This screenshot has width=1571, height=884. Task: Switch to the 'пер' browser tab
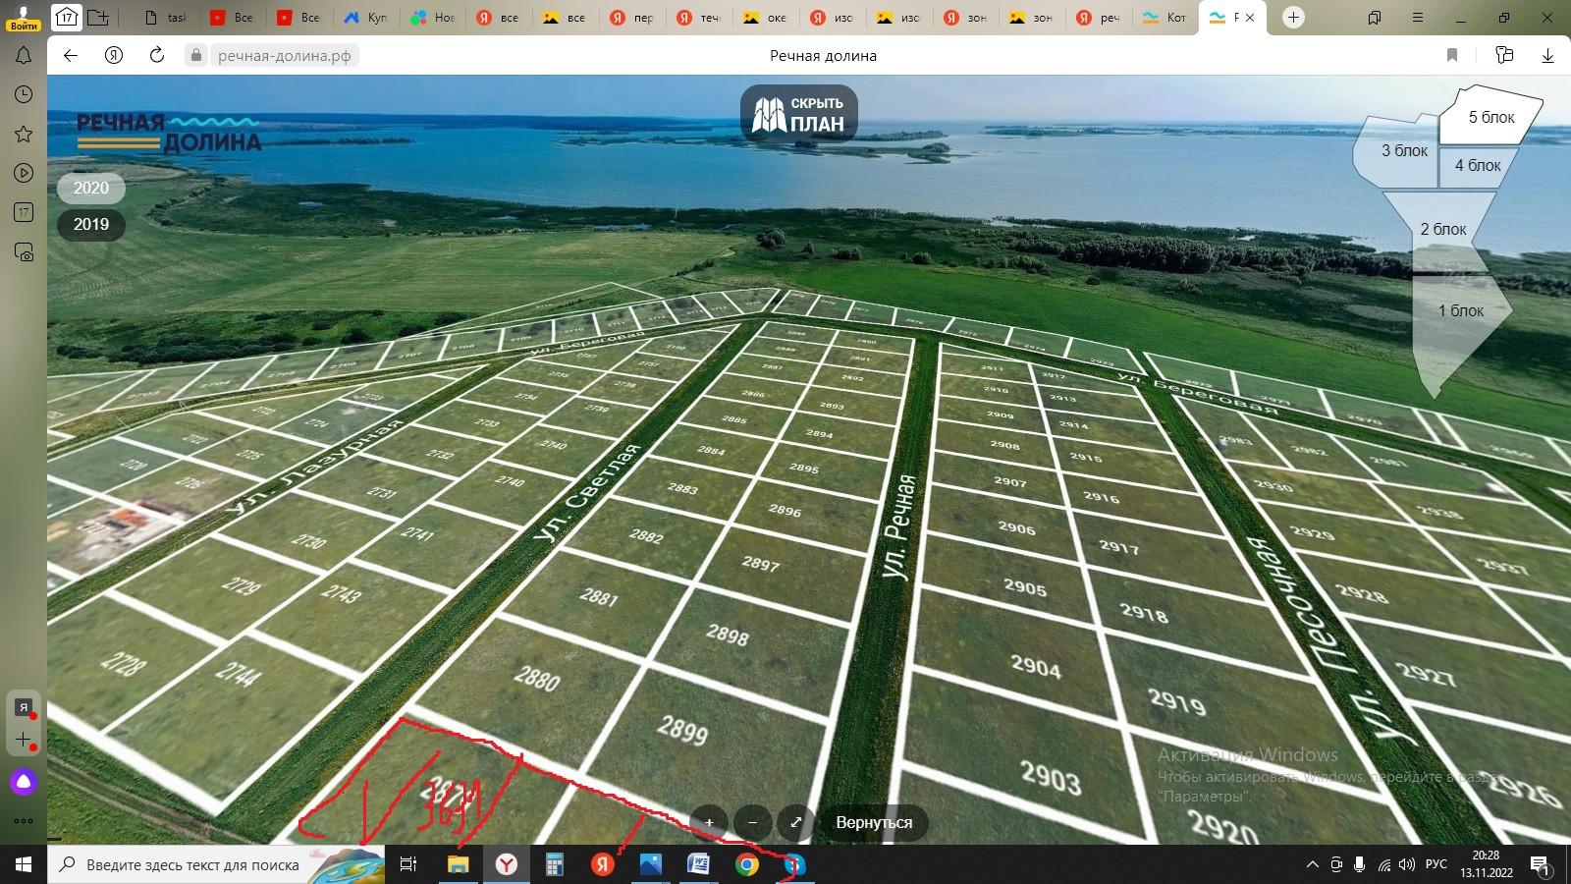[x=632, y=18]
